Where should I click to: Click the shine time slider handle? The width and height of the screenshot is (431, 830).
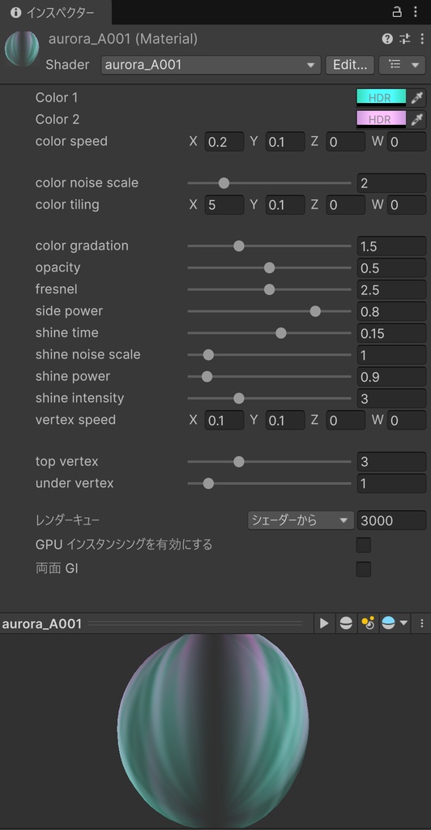pos(281,333)
